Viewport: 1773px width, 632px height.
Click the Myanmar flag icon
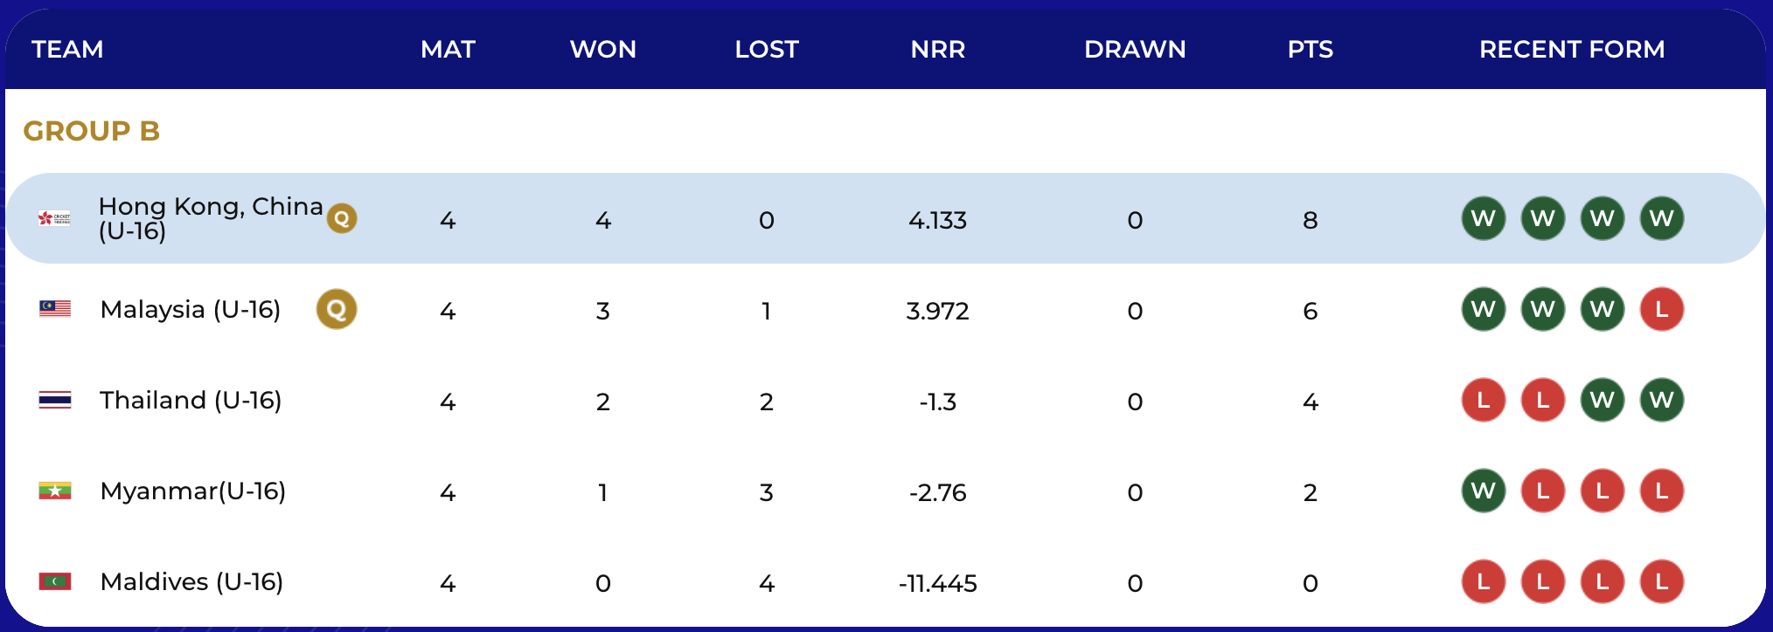(x=55, y=491)
